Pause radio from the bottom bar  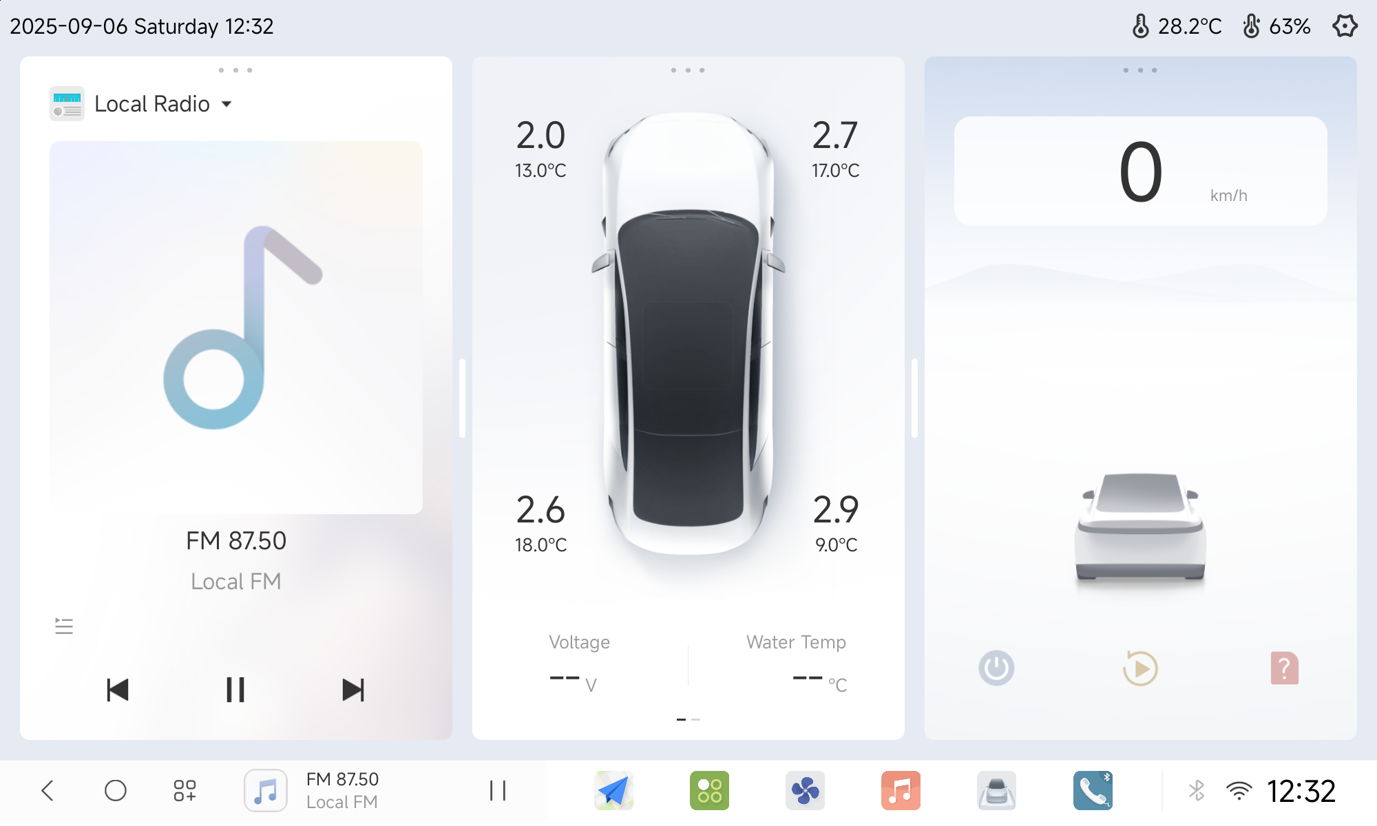(497, 790)
